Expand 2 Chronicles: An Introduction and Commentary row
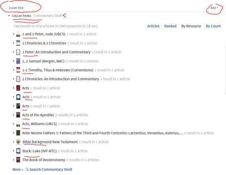 (14, 79)
